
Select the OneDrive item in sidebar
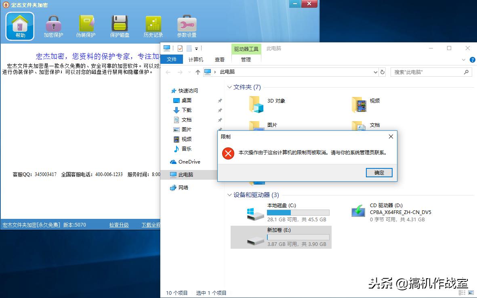(x=190, y=162)
